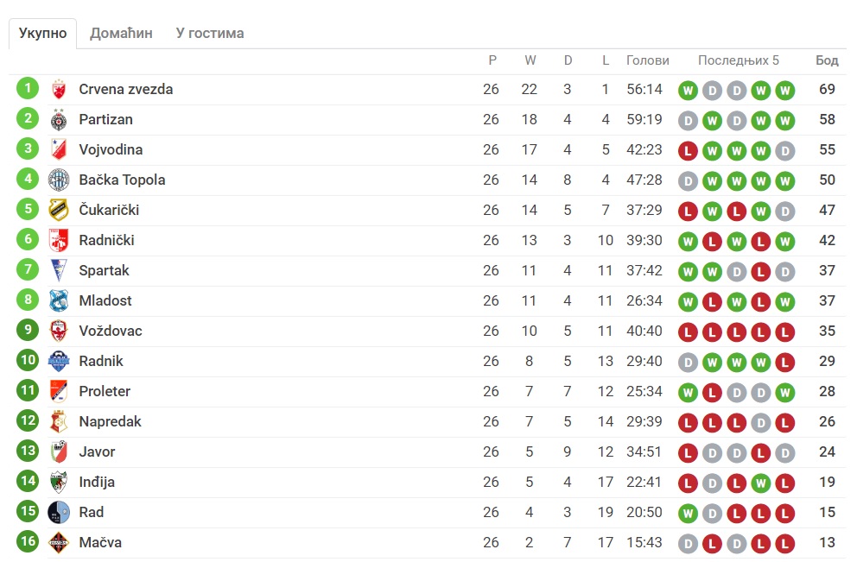Click the Bačka Topola club crest
857x562 pixels.
click(59, 180)
